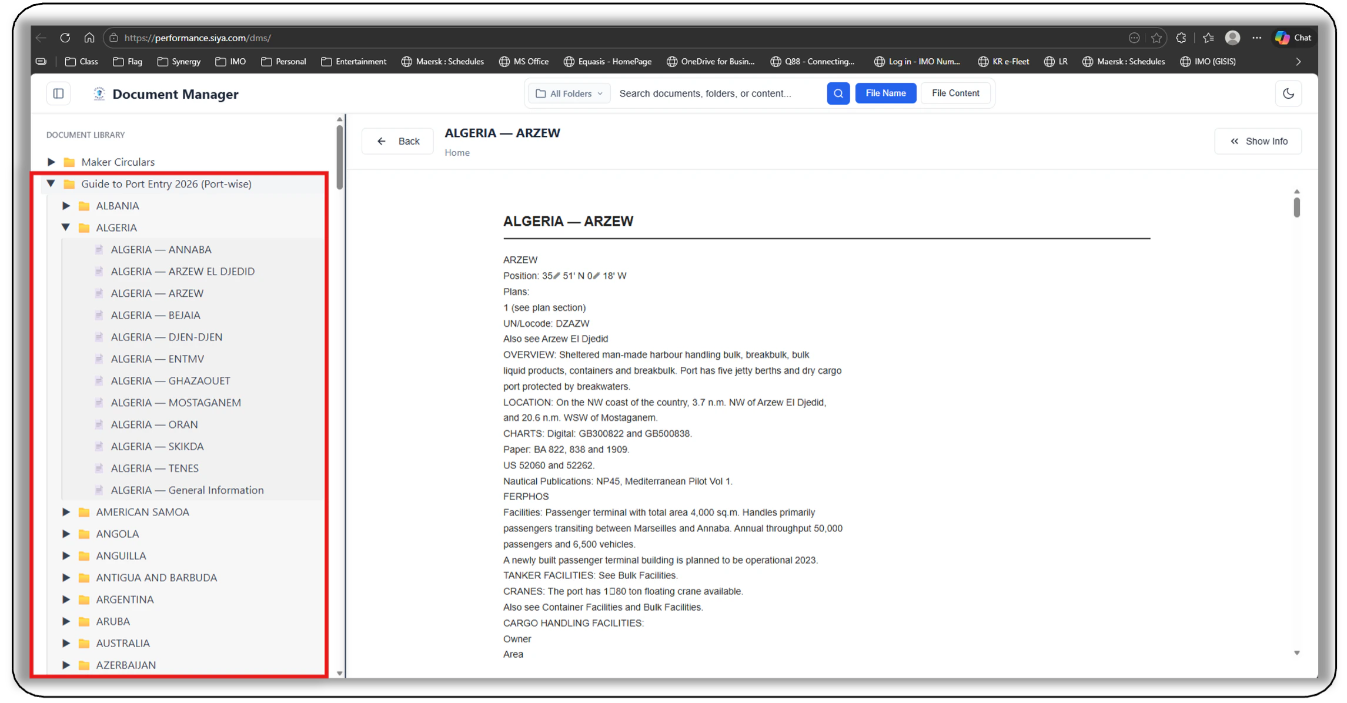Open the ALGERIA — MOSTAGANEM document
This screenshot has height=703, width=1347.
tap(176, 403)
